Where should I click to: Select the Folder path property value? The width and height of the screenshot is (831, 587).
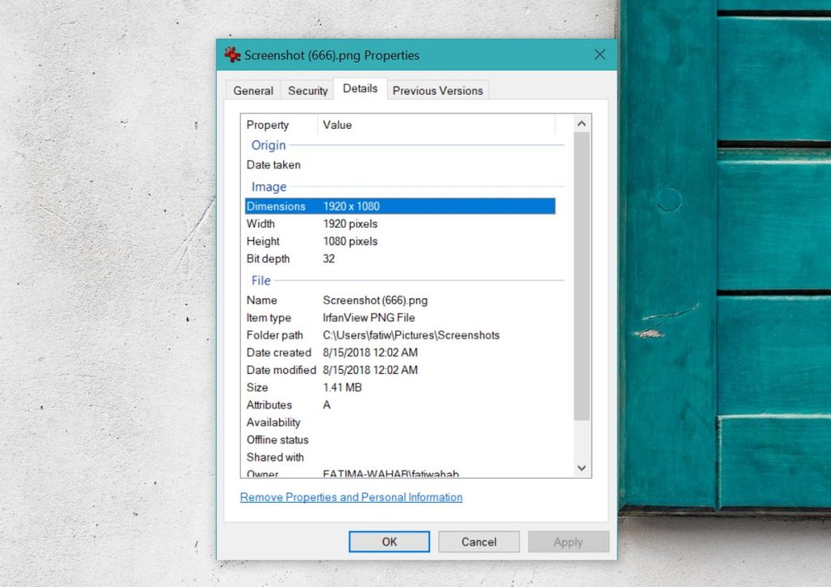point(381,335)
